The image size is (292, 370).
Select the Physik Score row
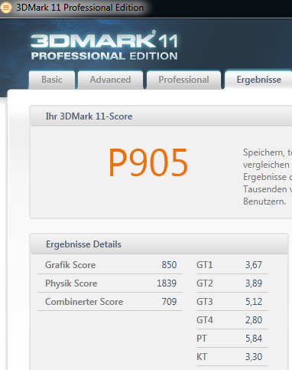[x=110, y=283]
